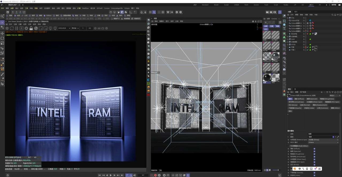The width and height of the screenshot is (342, 177).
Task: Toggle Diffuse channel checkbox
Action: pos(314,149)
